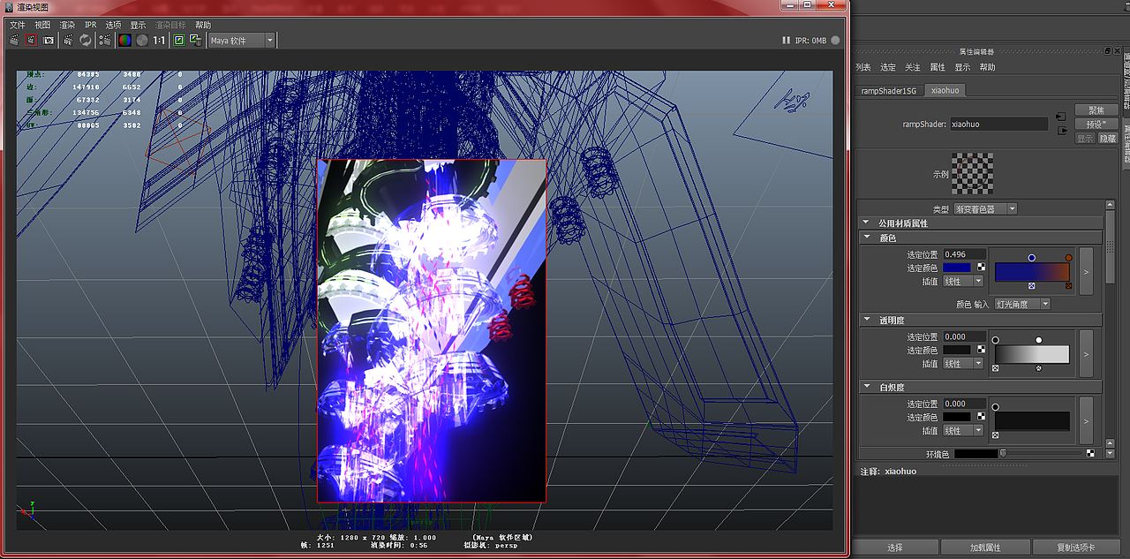Click the 示例 material sample swatch thumbnail
The height and width of the screenshot is (559, 1130).
coord(972,173)
